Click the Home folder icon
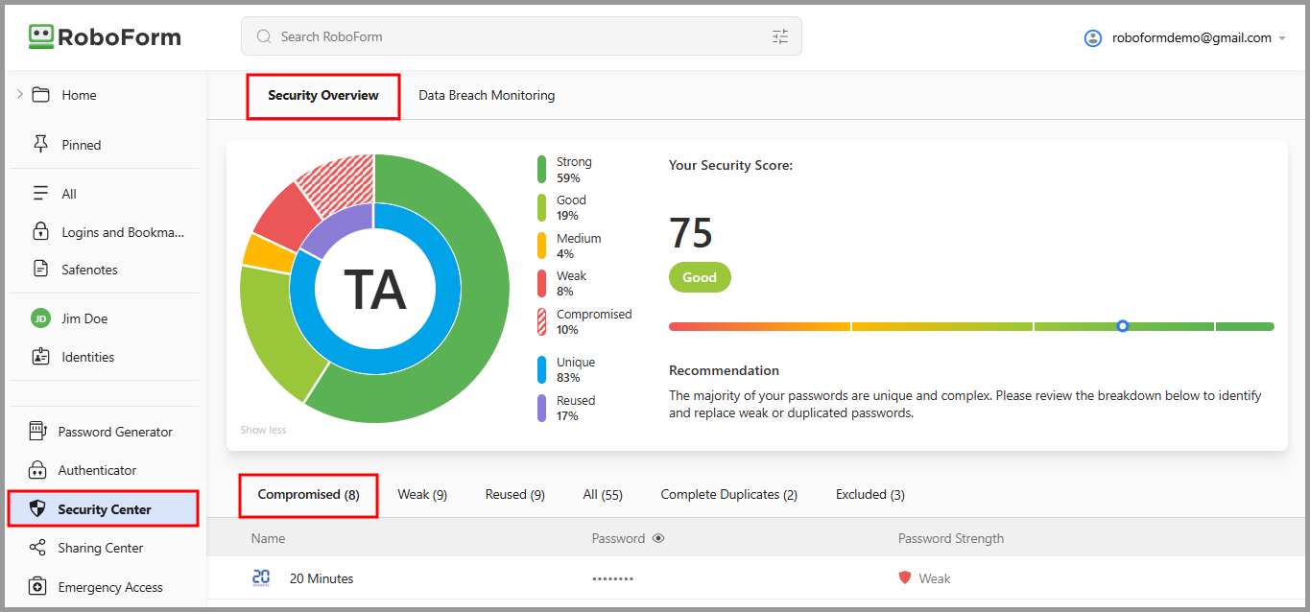This screenshot has width=1310, height=612. (40, 95)
